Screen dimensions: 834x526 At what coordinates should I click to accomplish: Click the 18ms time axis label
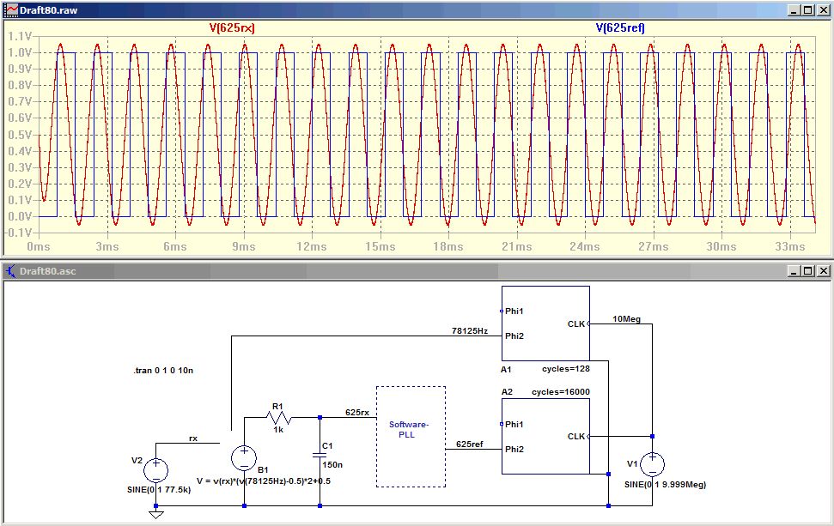(447, 246)
